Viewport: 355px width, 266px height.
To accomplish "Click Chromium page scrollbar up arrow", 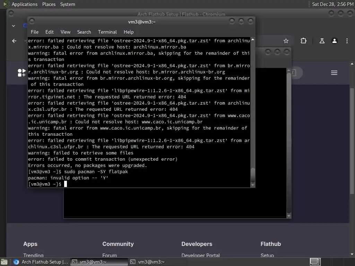I will pyautogui.click(x=352, y=64).
